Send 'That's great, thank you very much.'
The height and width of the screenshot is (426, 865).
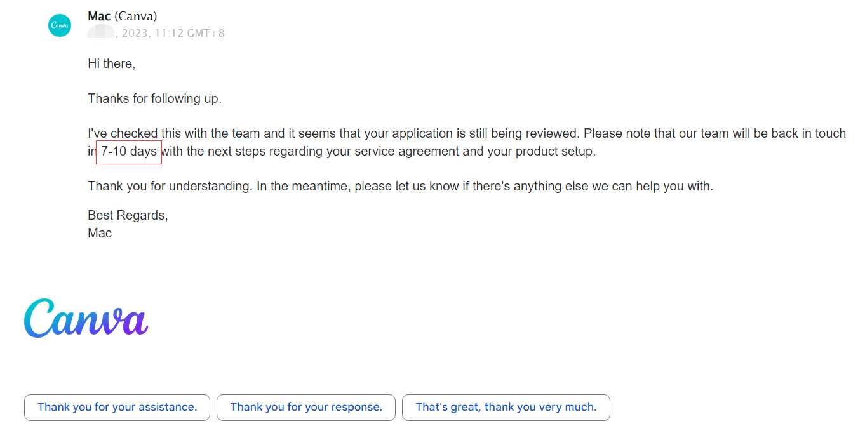pyautogui.click(x=506, y=408)
